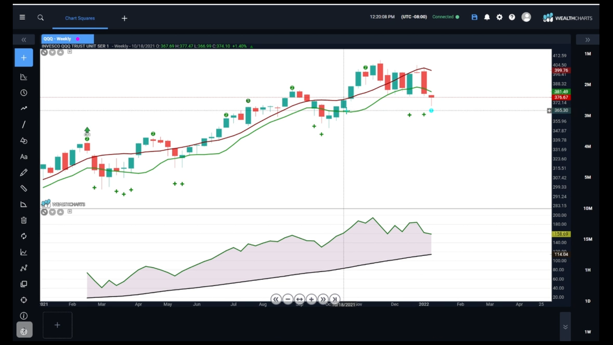Move the lower indicator pane down
The height and width of the screenshot is (345, 613).
(x=52, y=212)
